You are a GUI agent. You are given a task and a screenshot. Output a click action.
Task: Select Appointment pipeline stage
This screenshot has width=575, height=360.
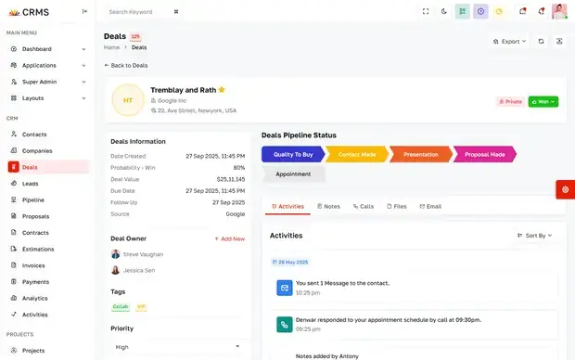[x=293, y=174]
